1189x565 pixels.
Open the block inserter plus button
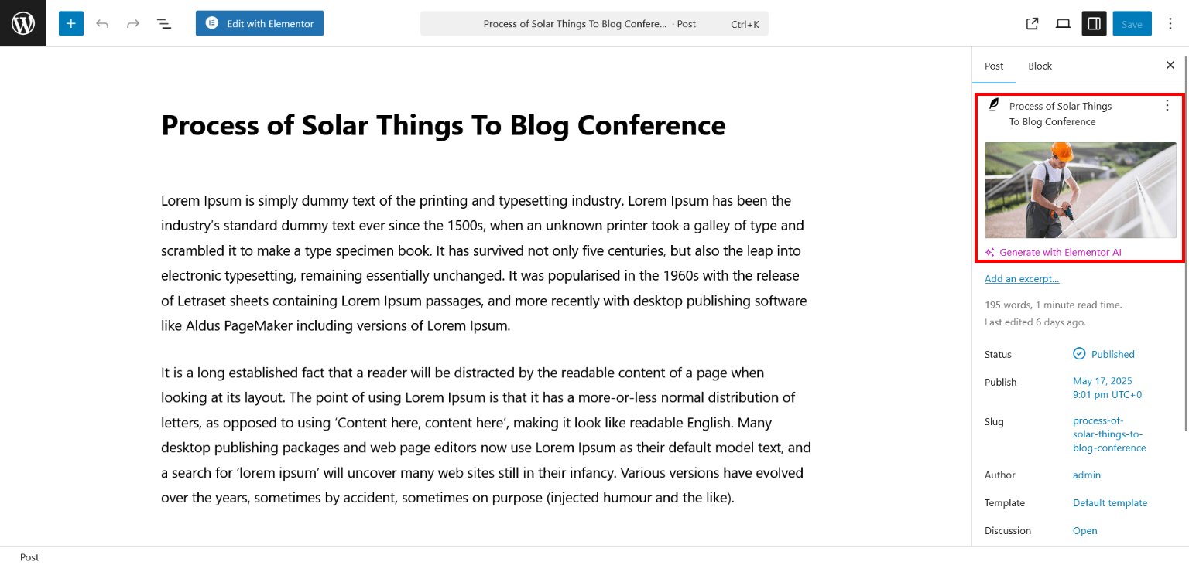click(x=70, y=23)
